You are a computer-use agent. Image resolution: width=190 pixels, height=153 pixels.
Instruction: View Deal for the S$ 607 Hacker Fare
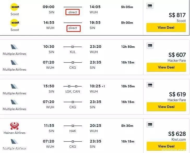click(x=166, y=67)
